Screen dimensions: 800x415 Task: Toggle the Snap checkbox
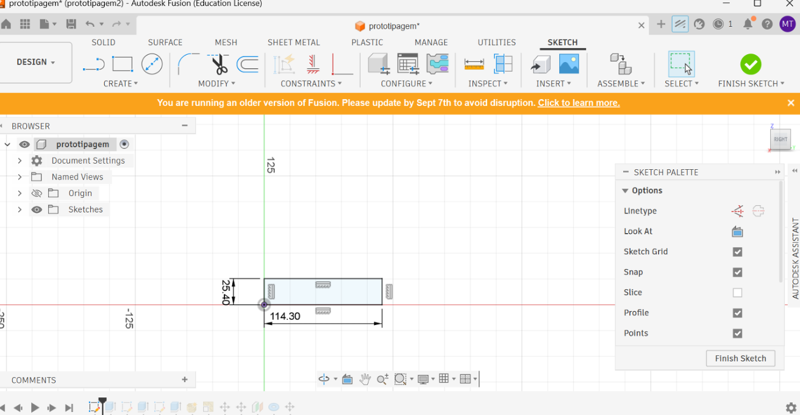coord(737,272)
